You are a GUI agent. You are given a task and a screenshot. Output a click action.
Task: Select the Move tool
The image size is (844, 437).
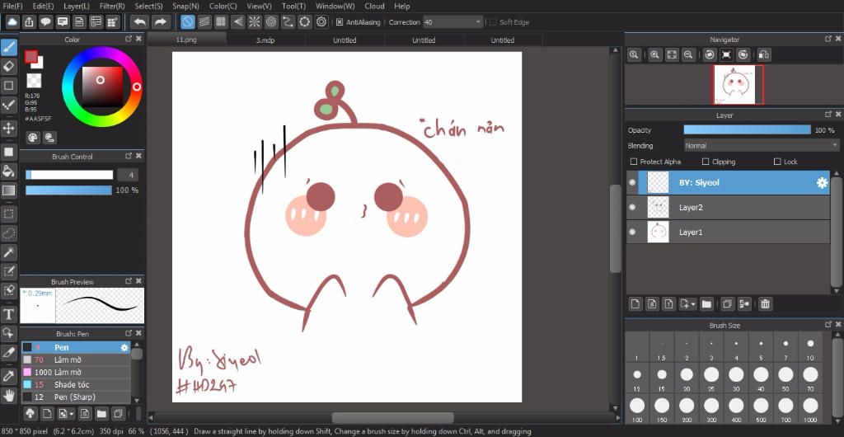pyautogui.click(x=8, y=128)
